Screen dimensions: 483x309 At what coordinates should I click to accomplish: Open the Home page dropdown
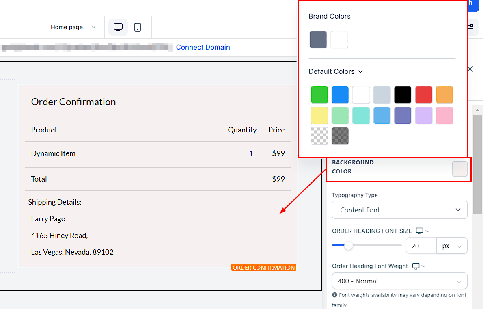tap(73, 27)
